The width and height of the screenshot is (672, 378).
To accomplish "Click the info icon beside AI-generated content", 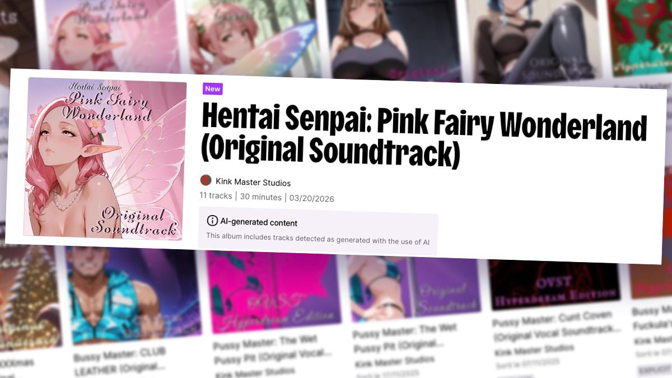I will pyautogui.click(x=212, y=220).
